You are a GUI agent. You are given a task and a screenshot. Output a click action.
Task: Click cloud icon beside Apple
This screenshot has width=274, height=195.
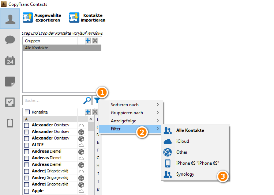(x=81, y=191)
